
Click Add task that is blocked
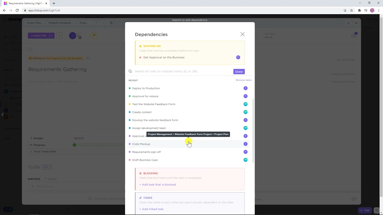pyautogui.click(x=157, y=185)
